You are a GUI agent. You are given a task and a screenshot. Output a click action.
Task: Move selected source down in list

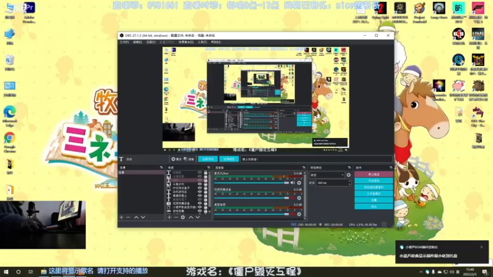[198, 217]
